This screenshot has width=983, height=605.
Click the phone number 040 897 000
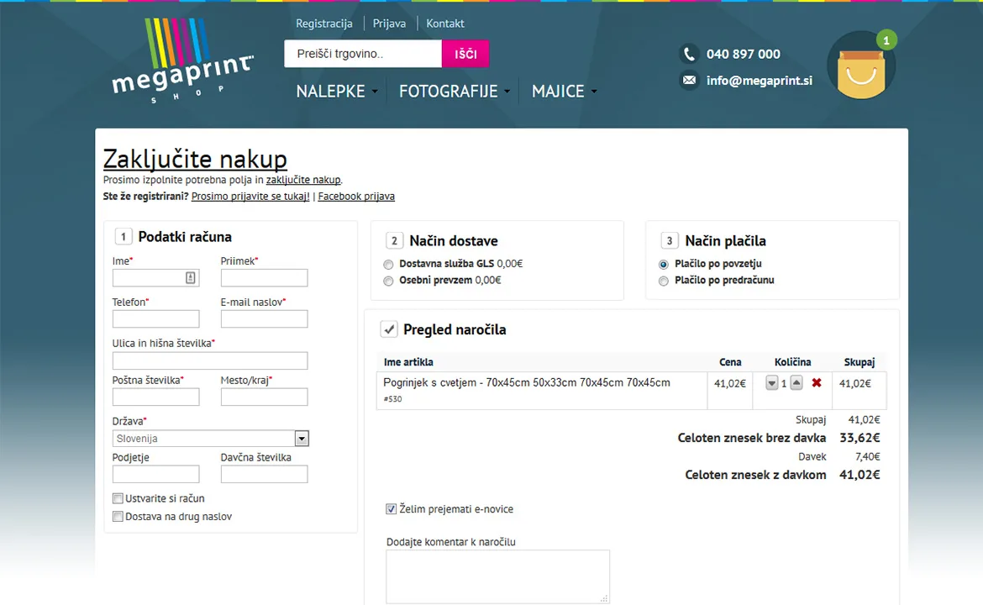743,54
